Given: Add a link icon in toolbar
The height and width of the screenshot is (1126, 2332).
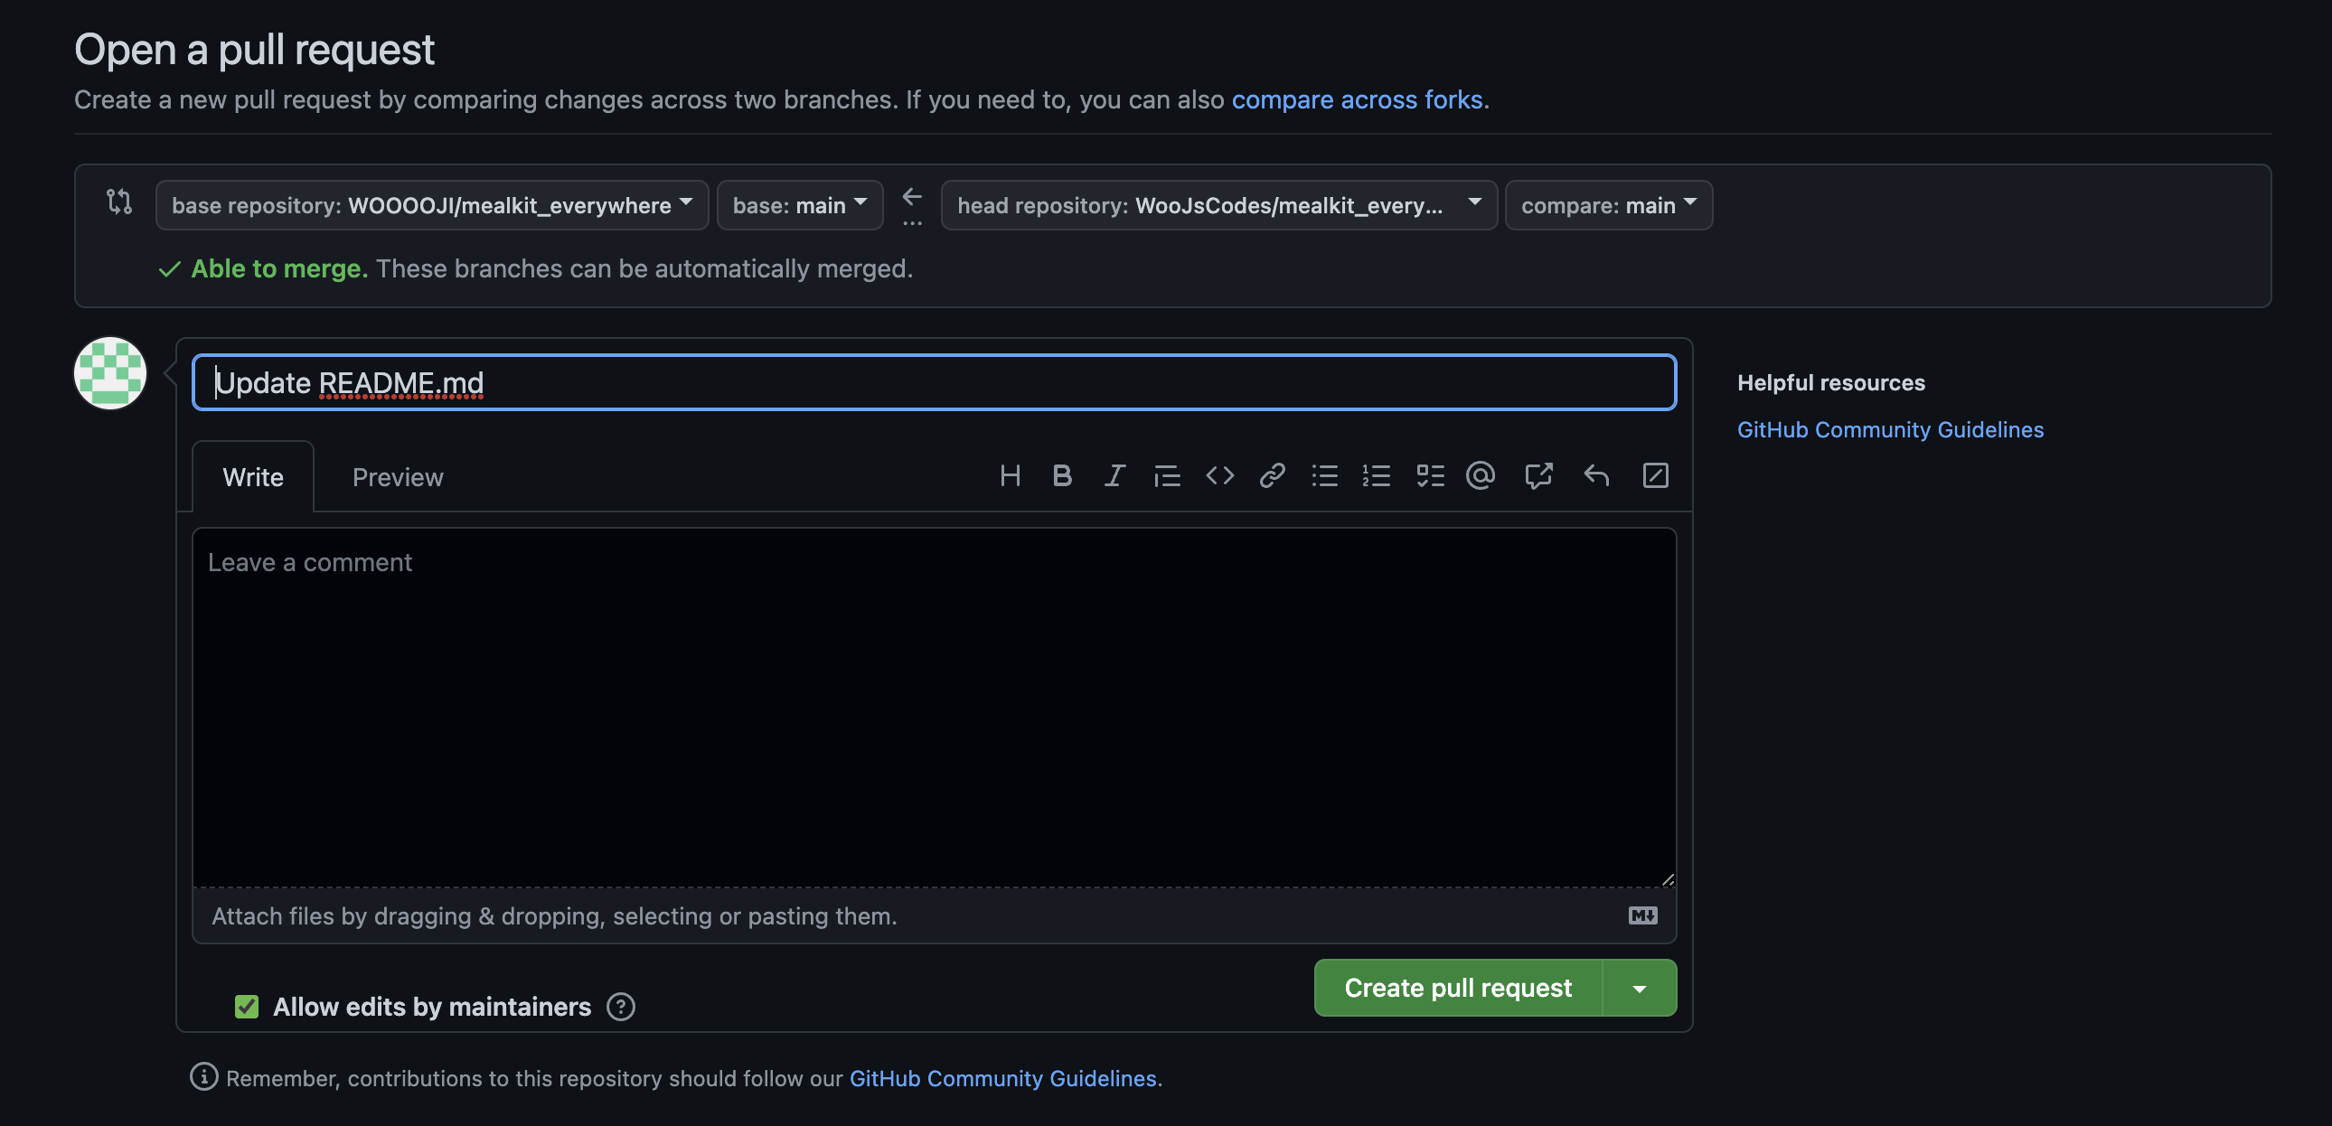Looking at the screenshot, I should 1272,475.
